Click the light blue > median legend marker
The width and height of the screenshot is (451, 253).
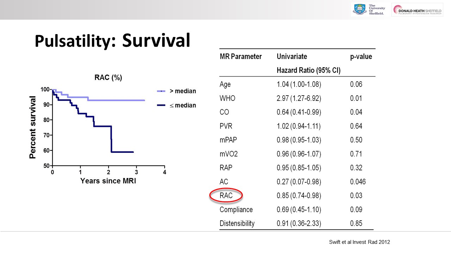(161, 91)
